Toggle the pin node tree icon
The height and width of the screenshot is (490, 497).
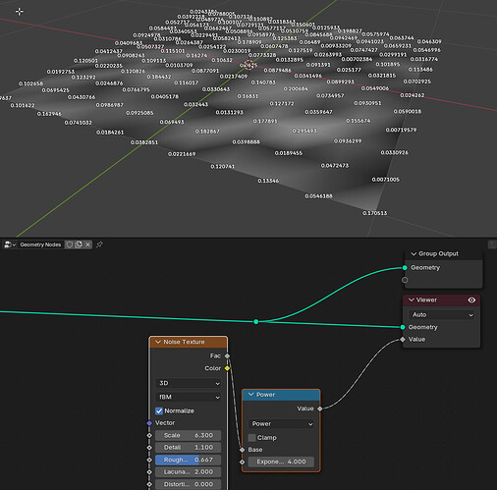tap(99, 245)
